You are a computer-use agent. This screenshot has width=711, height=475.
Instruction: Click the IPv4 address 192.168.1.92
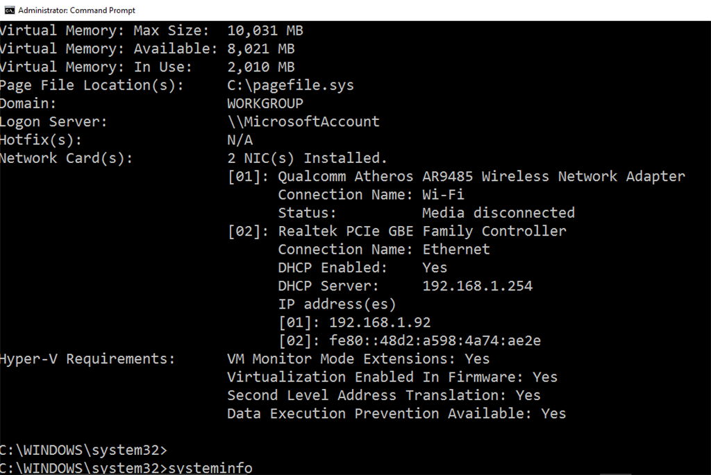[x=380, y=322]
